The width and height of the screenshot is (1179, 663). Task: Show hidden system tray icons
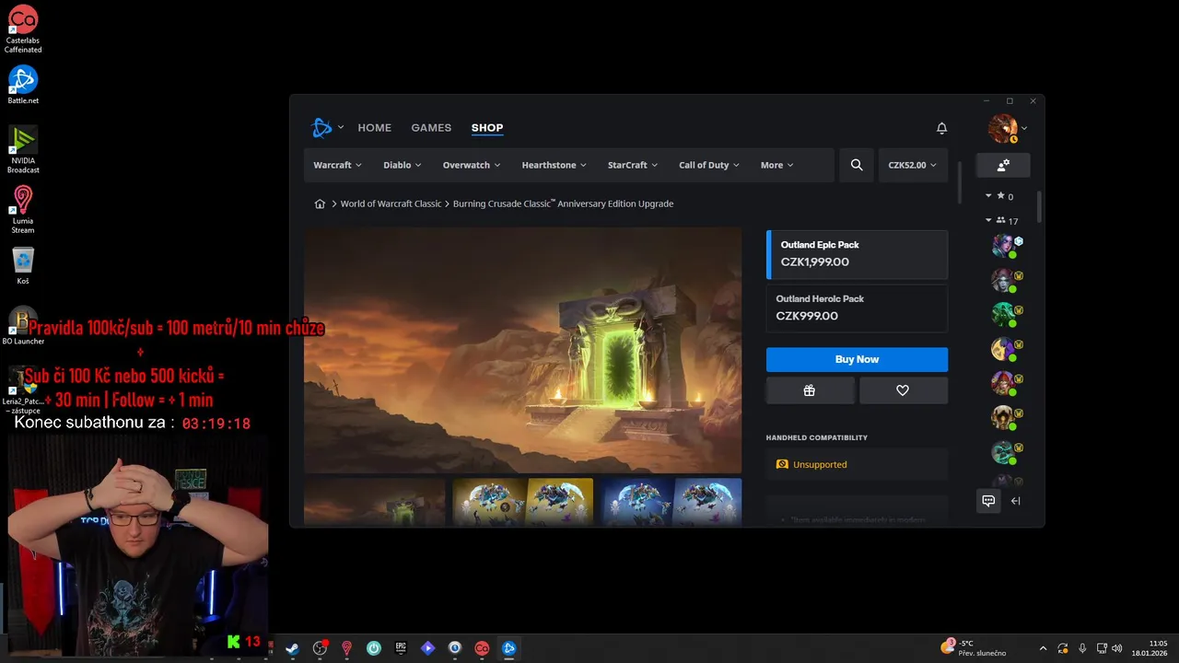(1043, 648)
